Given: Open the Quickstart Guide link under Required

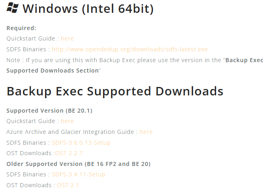Looking at the screenshot, I should click(67, 39).
